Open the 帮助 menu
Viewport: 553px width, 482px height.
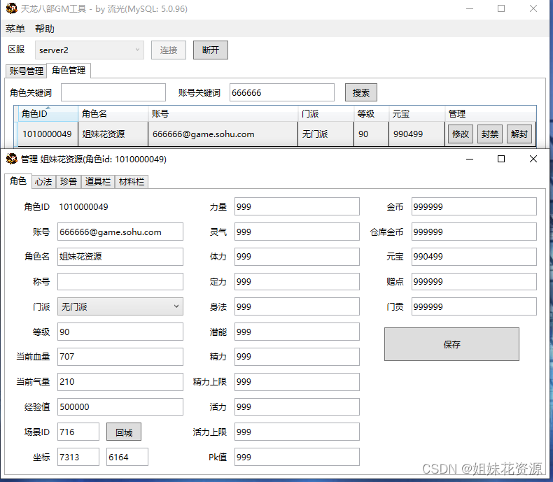tap(45, 29)
